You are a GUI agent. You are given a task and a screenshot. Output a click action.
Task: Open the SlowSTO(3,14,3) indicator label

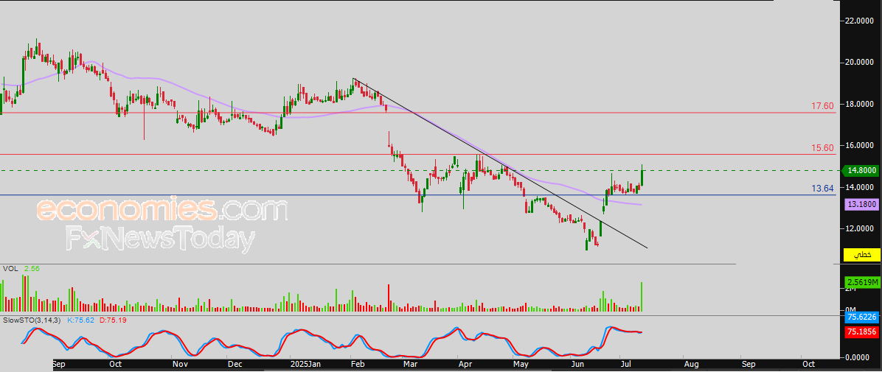coord(33,320)
